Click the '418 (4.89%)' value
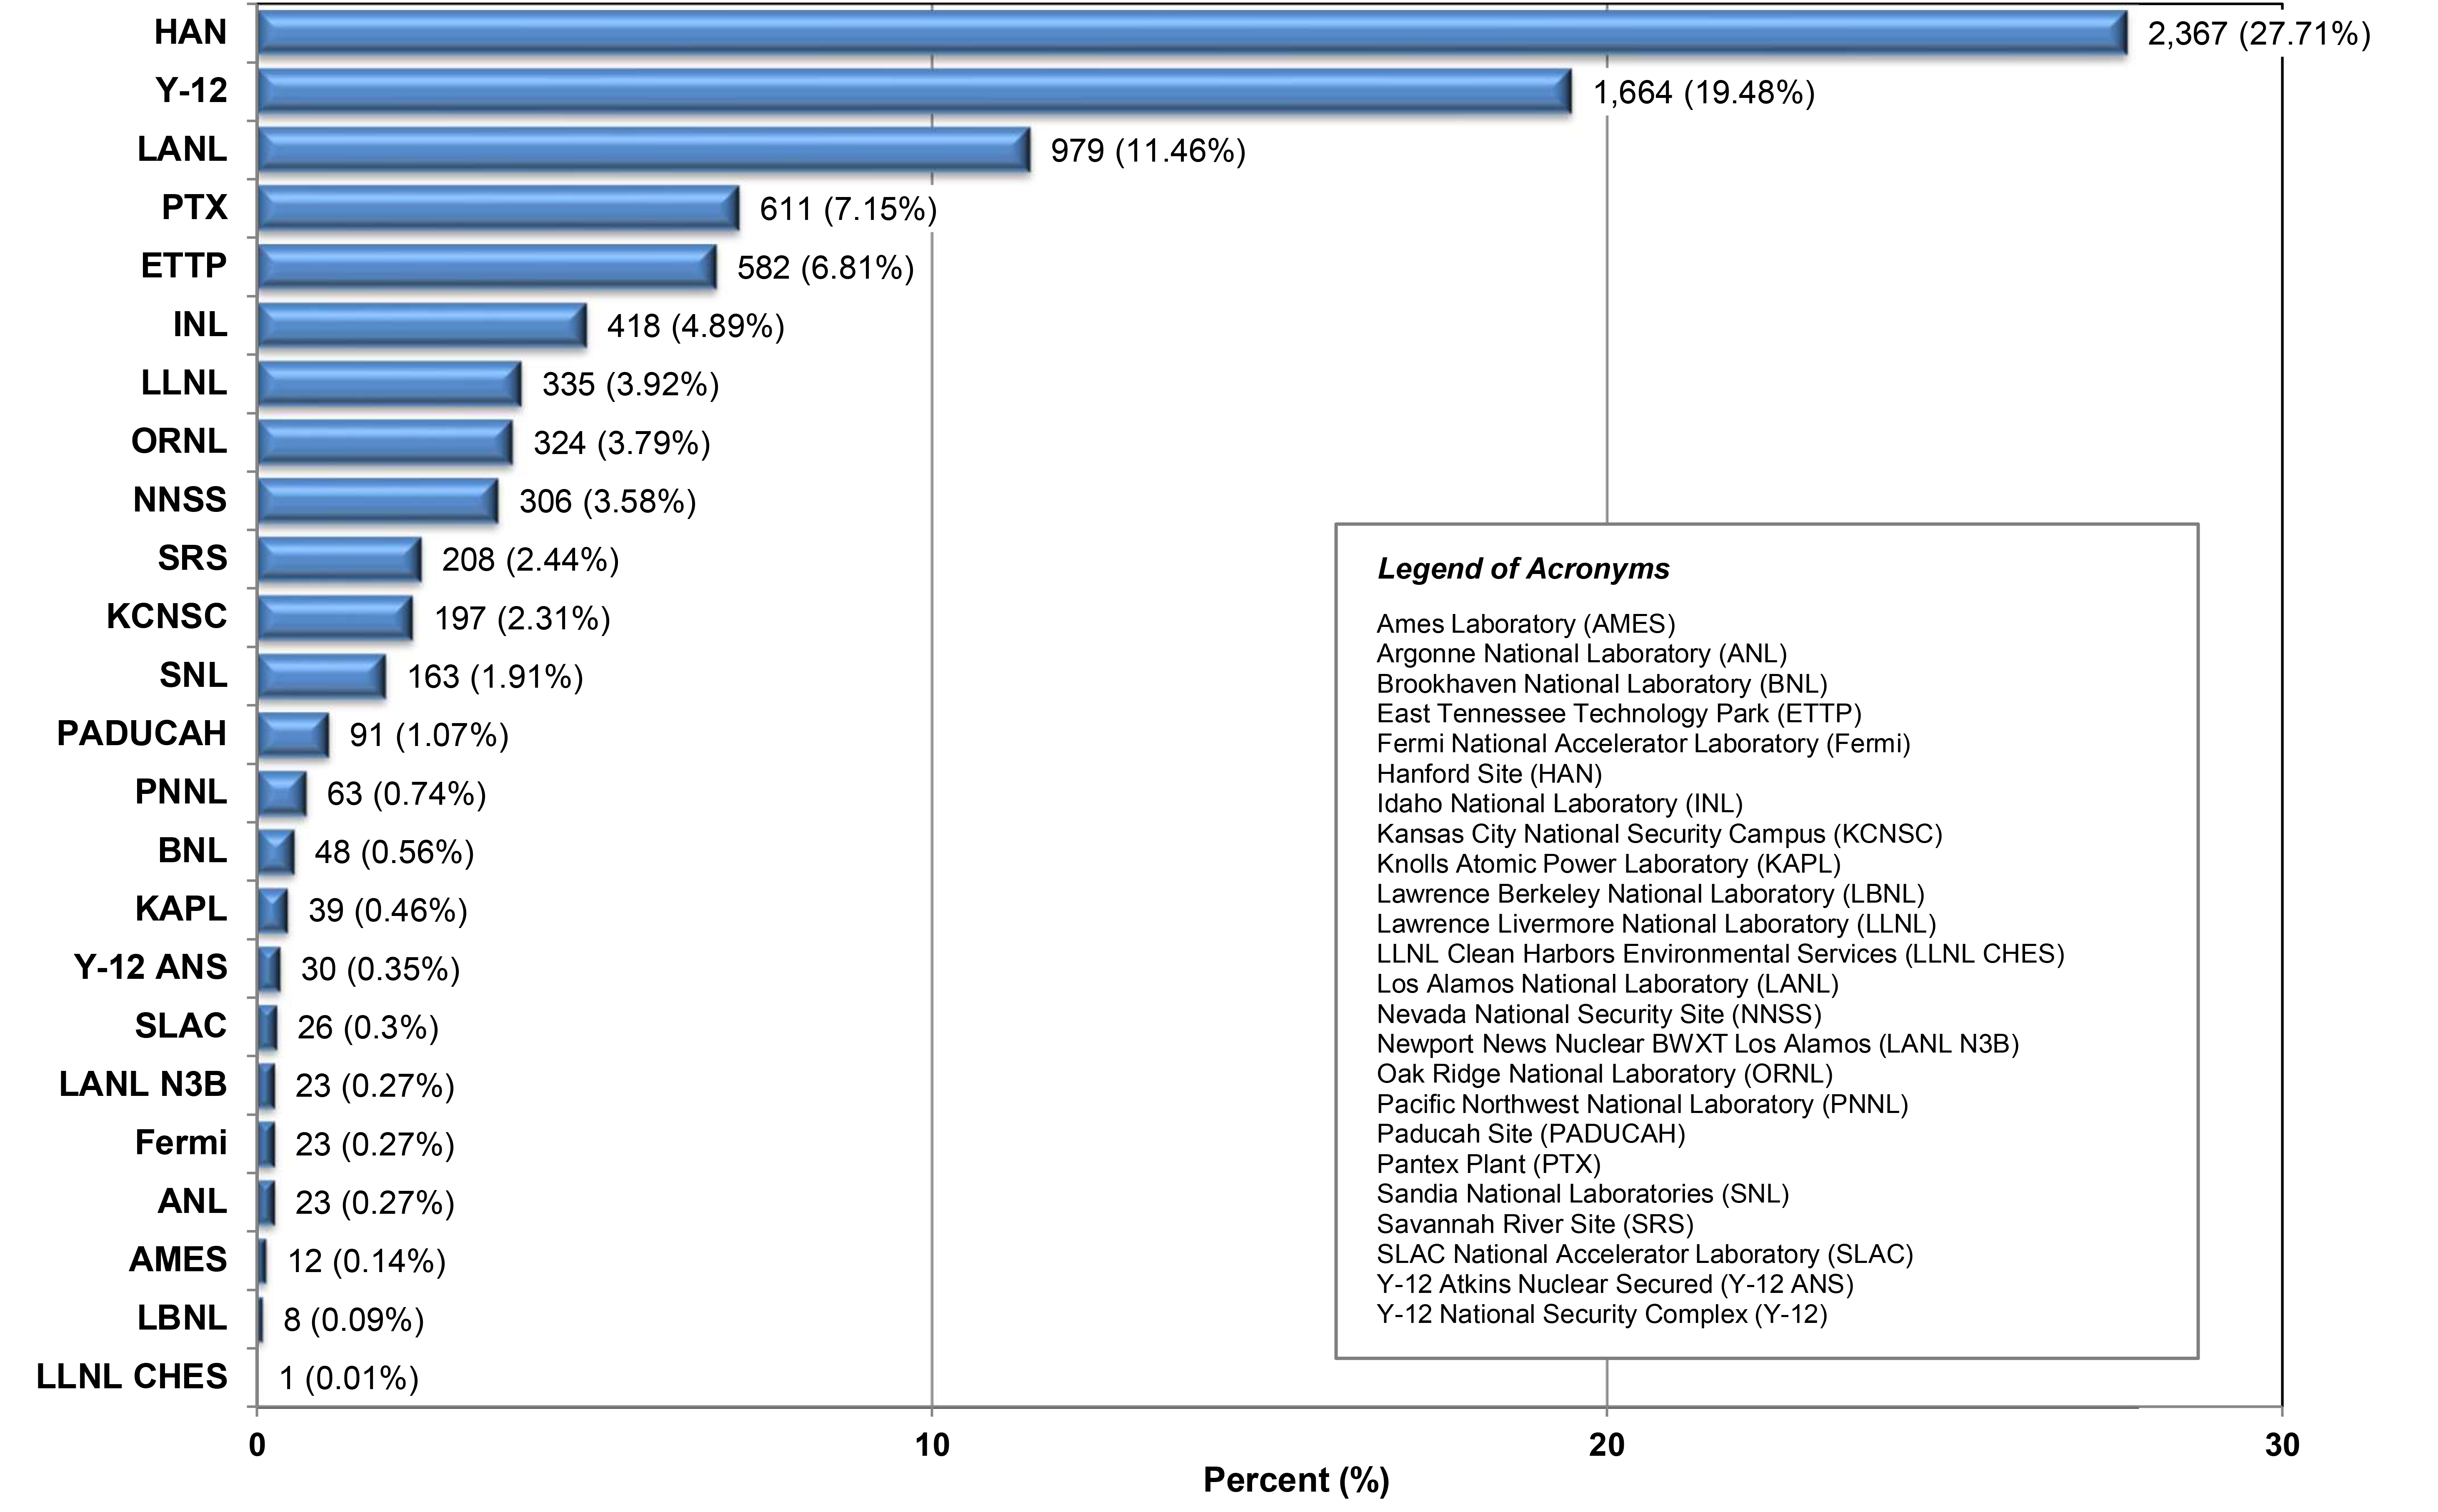Viewport: 2438px width, 1512px height. pos(695,326)
